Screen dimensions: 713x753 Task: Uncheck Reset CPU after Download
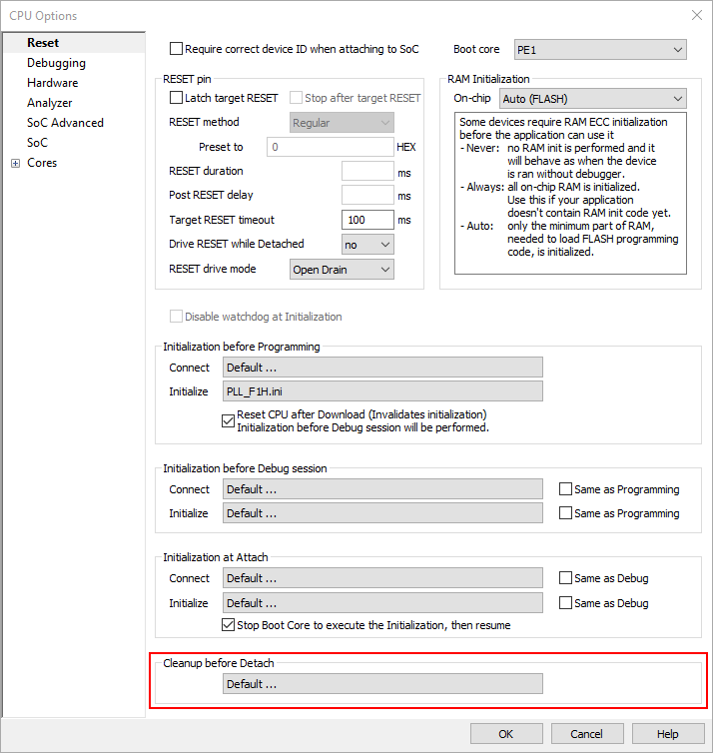228,420
